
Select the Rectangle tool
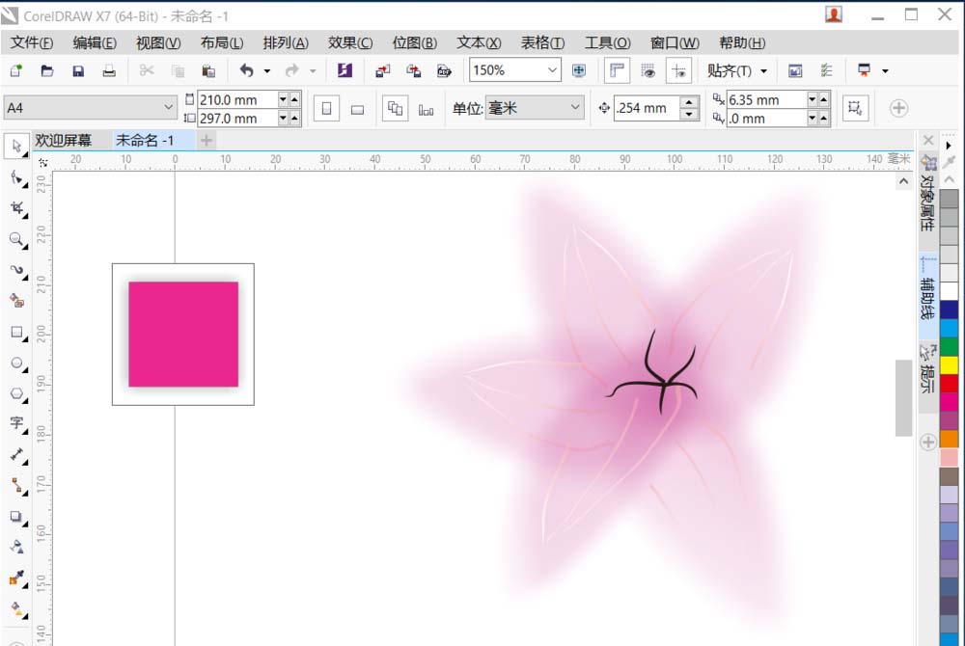[16, 332]
